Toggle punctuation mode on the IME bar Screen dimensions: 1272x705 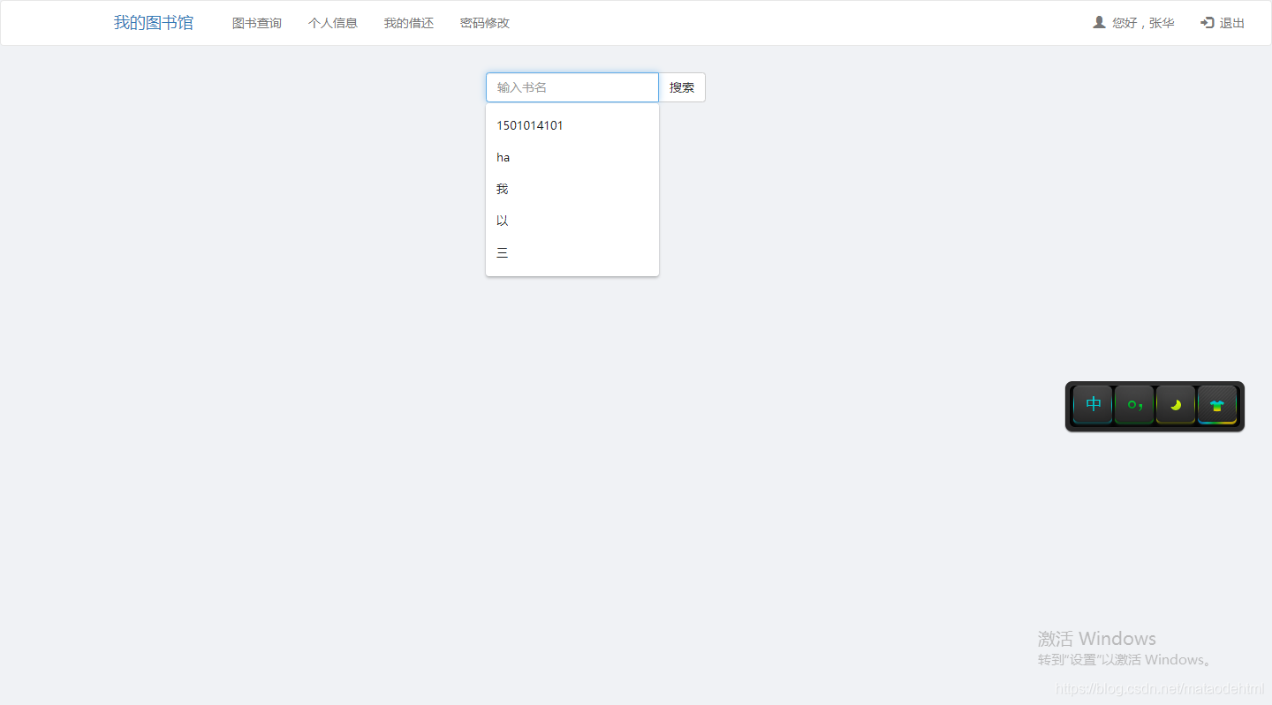tap(1133, 405)
